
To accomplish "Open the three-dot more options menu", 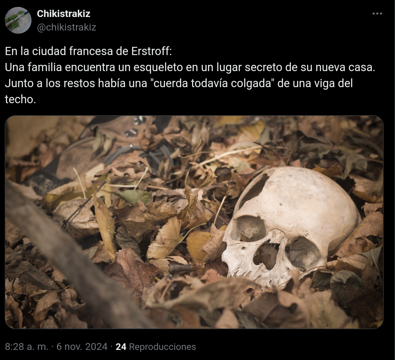I will point(377,14).
